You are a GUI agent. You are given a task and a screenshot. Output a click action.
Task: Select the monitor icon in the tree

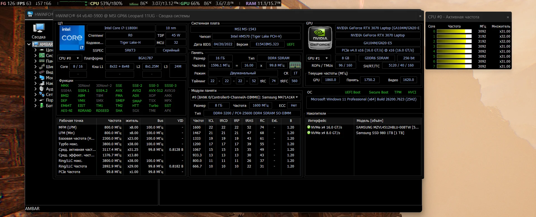point(42,78)
